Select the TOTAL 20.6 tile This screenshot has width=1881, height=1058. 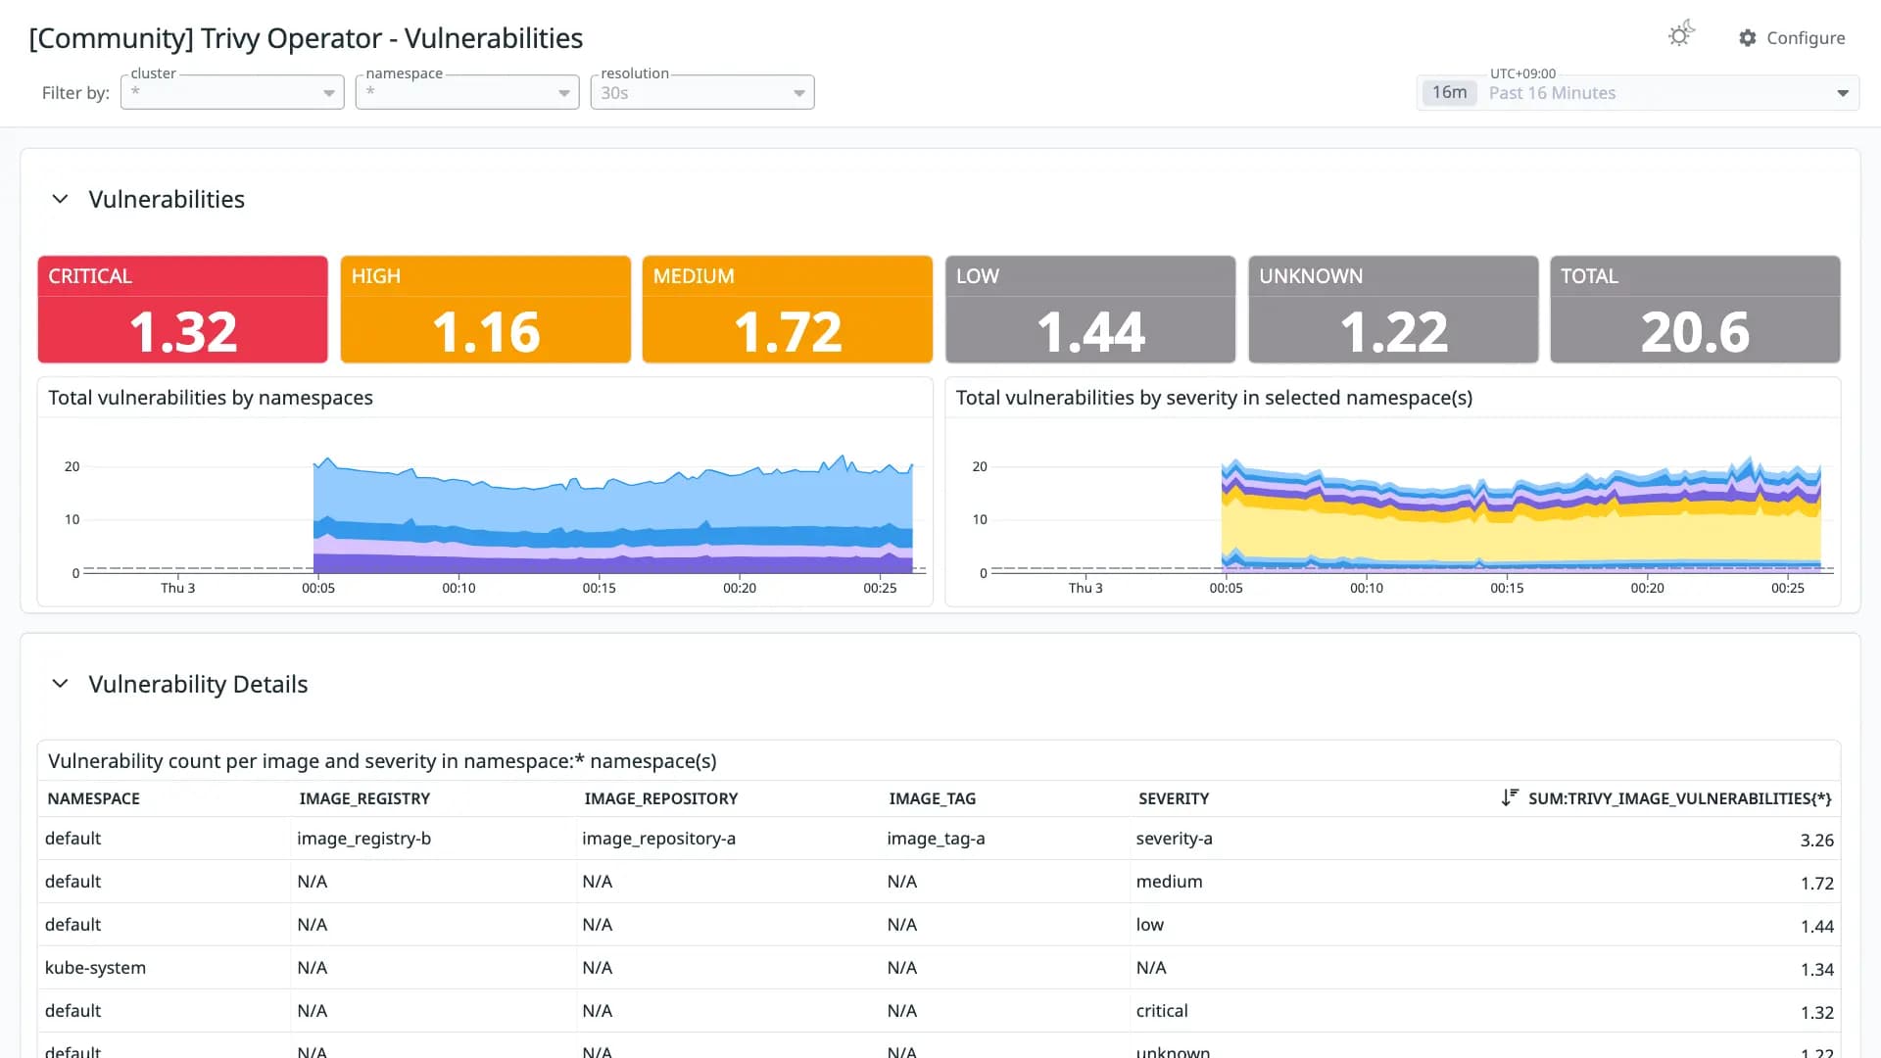tap(1695, 310)
